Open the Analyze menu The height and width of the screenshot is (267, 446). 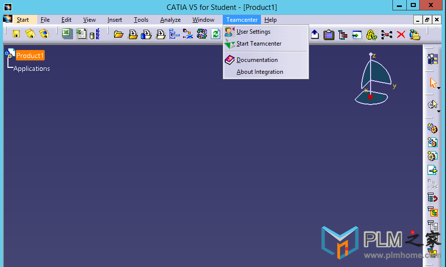pos(170,20)
